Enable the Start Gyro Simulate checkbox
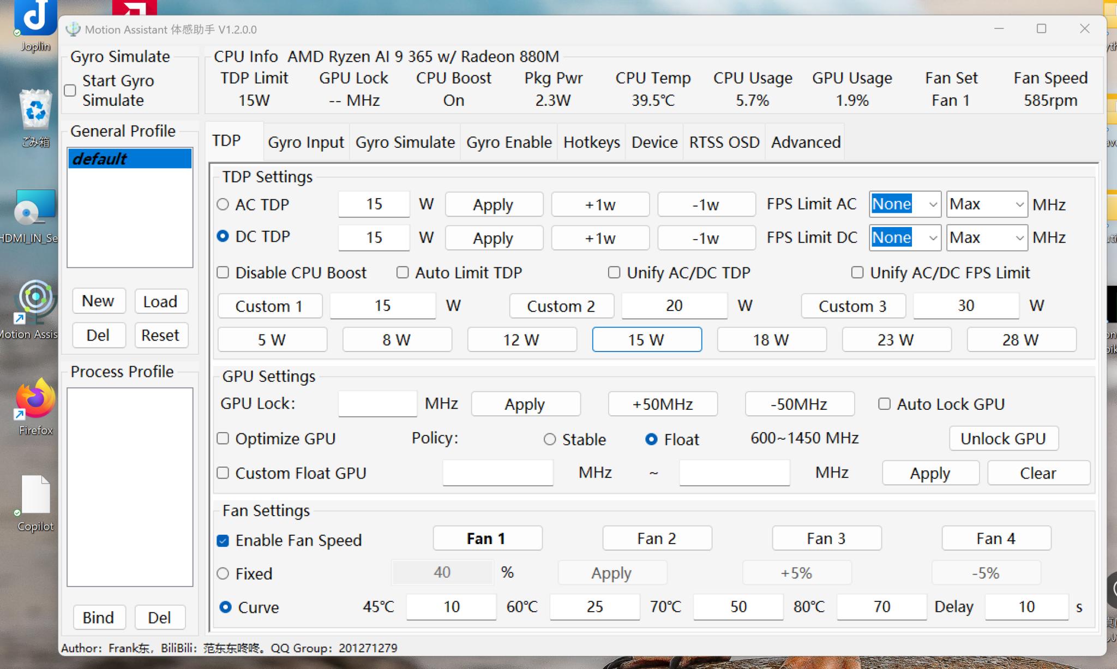The height and width of the screenshot is (669, 1117). pyautogui.click(x=70, y=91)
